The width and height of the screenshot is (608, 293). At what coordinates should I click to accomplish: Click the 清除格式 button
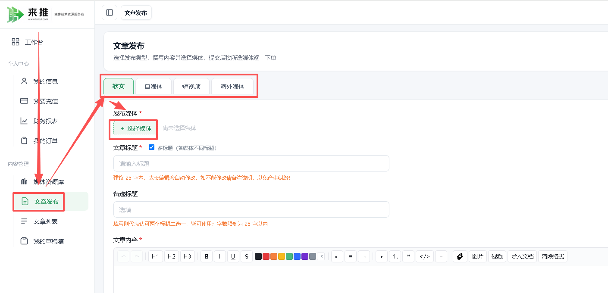click(553, 256)
